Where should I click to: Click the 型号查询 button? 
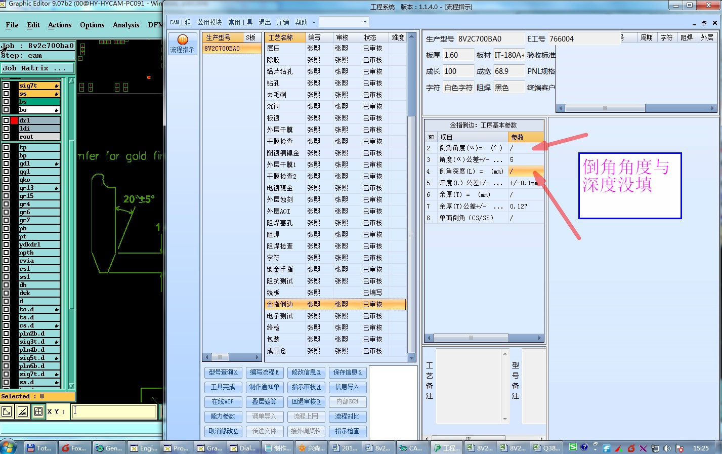pos(223,372)
